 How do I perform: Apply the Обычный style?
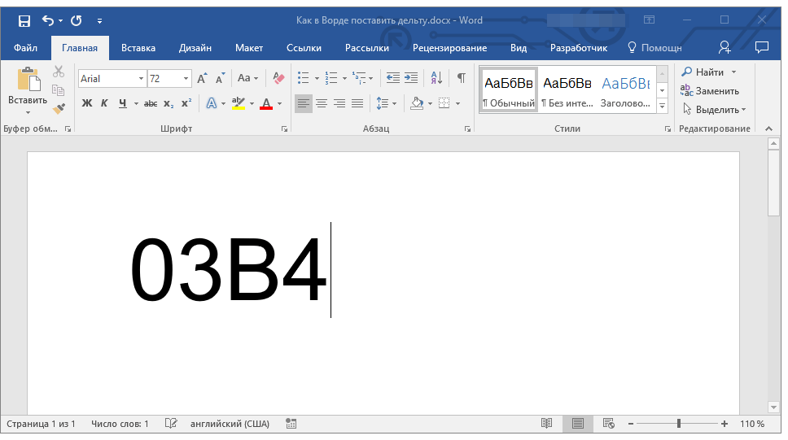pyautogui.click(x=508, y=90)
